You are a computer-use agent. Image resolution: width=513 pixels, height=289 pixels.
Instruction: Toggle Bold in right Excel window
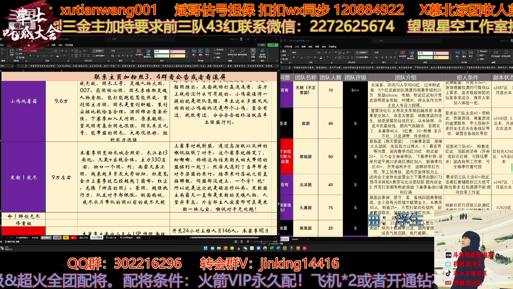[x=294, y=57]
